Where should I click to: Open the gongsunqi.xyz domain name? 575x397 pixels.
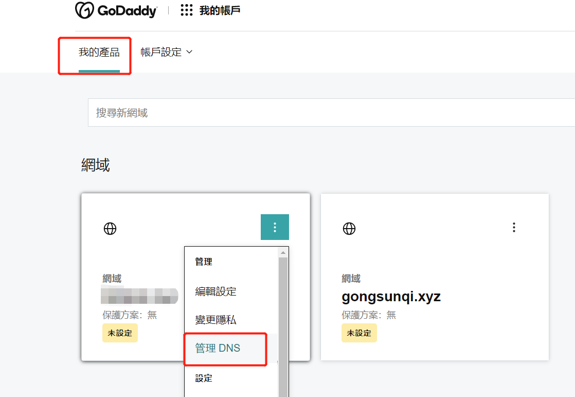coord(391,297)
